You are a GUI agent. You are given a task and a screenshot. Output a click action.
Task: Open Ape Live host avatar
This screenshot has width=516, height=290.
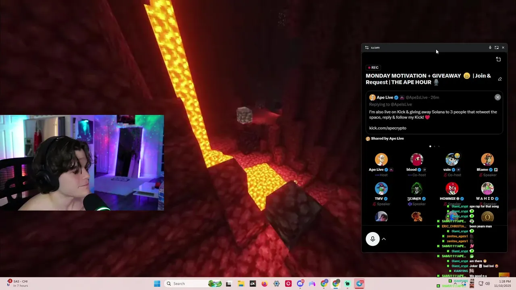tap(381, 159)
